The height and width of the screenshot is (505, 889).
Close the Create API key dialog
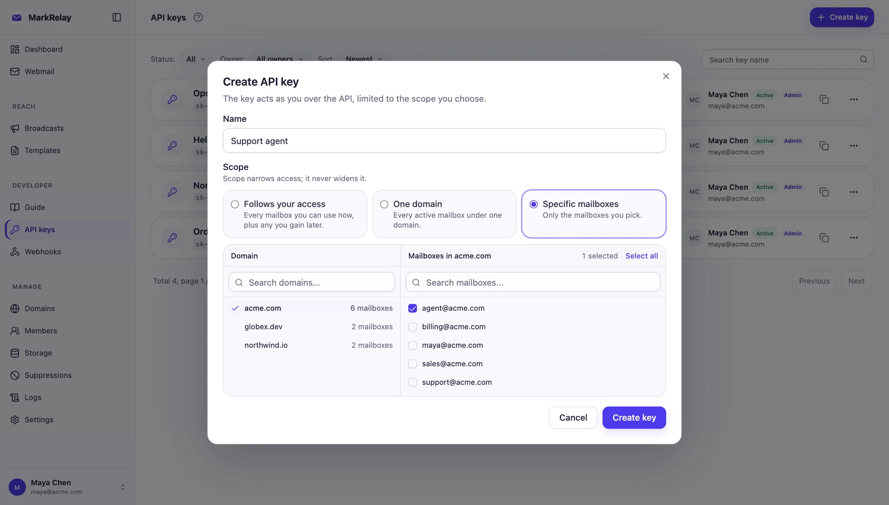coord(666,76)
